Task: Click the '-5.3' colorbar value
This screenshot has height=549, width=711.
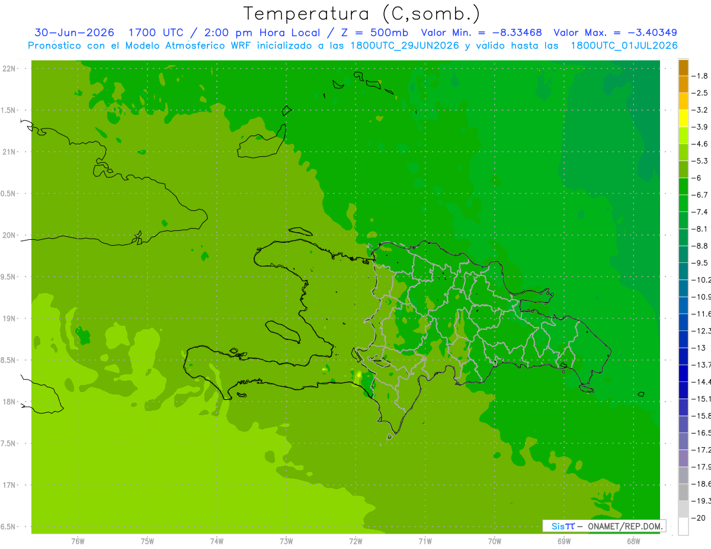Action: point(700,160)
